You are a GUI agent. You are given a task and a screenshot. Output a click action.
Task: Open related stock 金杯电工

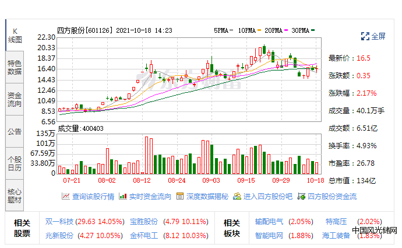144,235
